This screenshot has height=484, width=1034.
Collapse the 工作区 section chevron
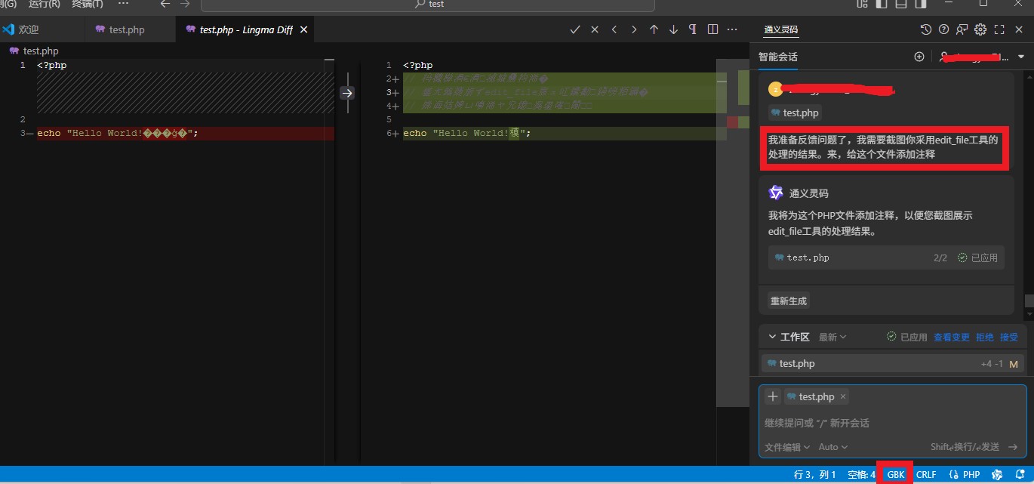coord(772,337)
